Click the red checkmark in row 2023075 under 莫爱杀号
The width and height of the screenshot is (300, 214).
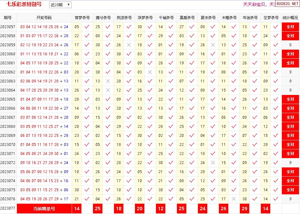(x=192, y=190)
